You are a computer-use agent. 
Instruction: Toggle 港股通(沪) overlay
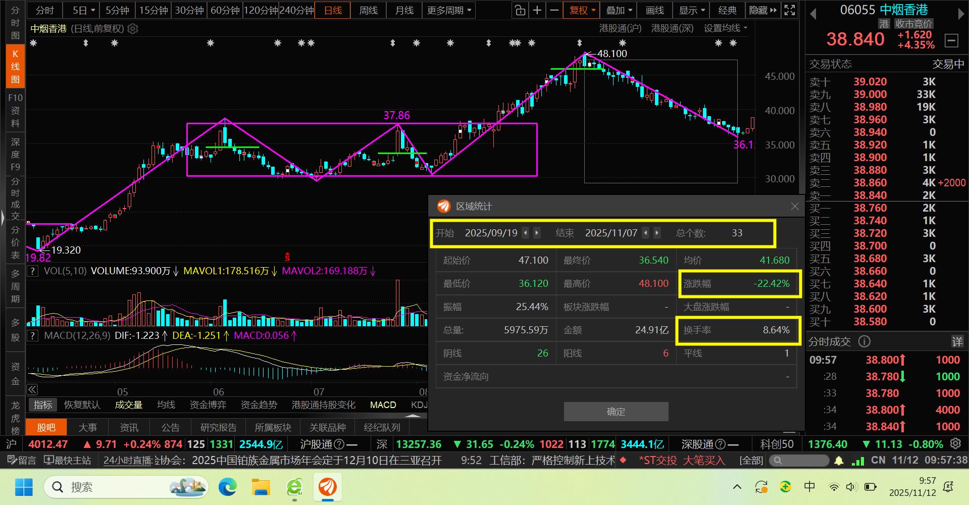[620, 28]
